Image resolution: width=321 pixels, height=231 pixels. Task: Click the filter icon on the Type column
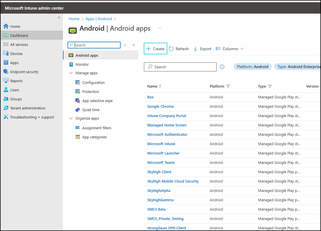270,86
